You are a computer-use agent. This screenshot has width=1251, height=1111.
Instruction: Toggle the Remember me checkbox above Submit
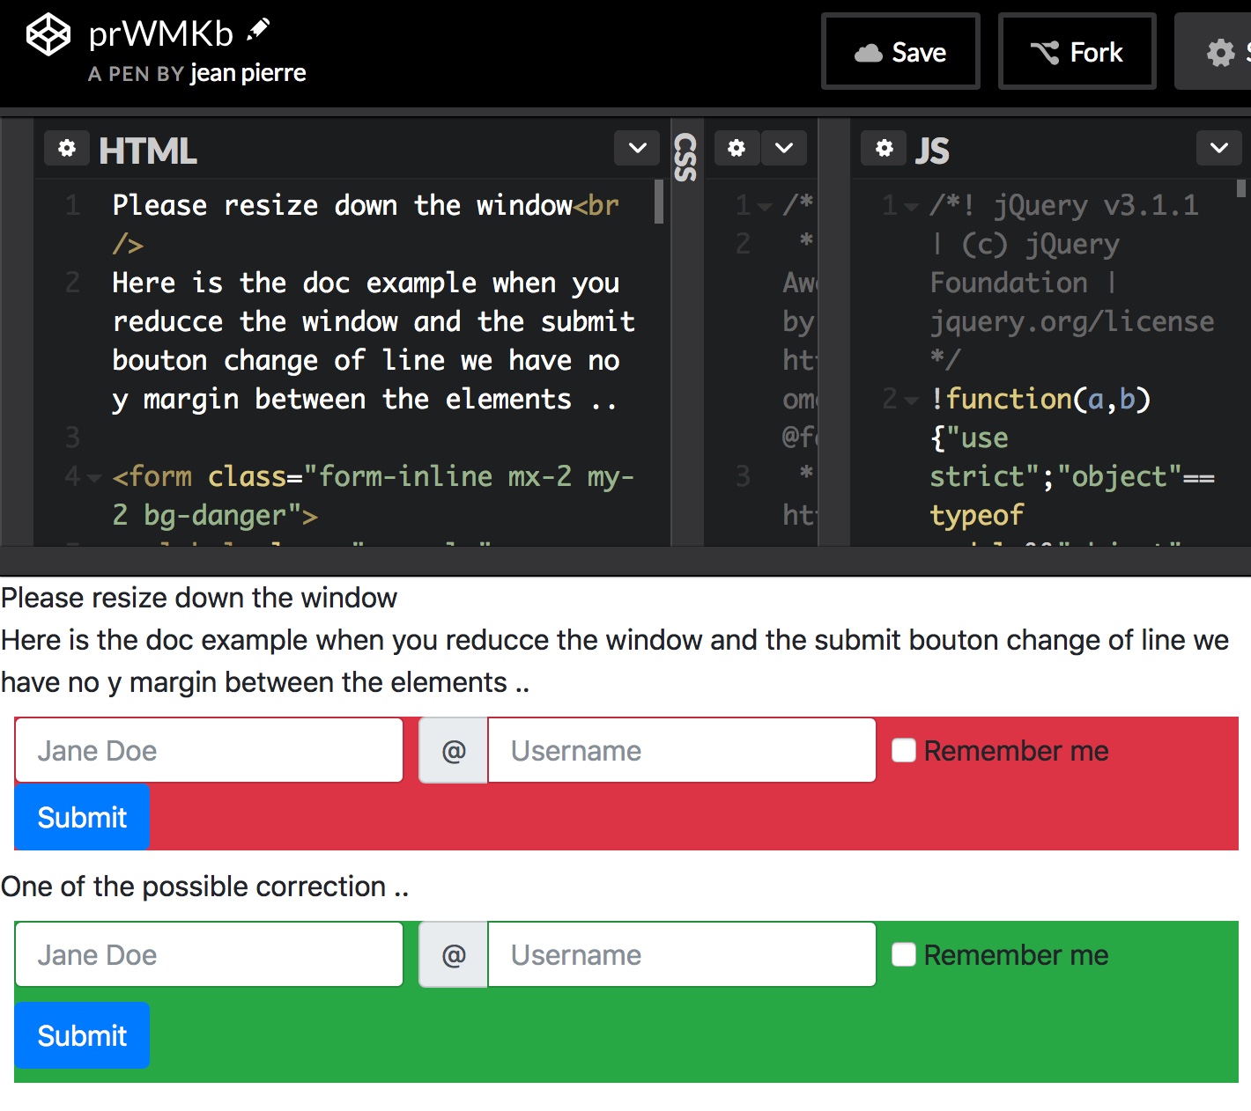tap(903, 750)
